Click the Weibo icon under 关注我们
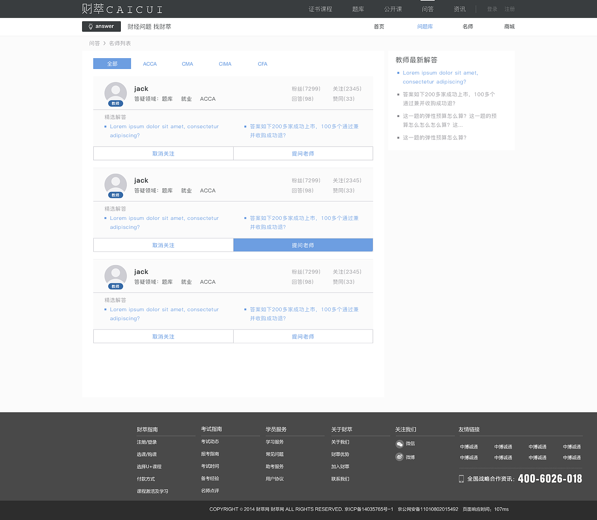The height and width of the screenshot is (520, 597). point(400,457)
